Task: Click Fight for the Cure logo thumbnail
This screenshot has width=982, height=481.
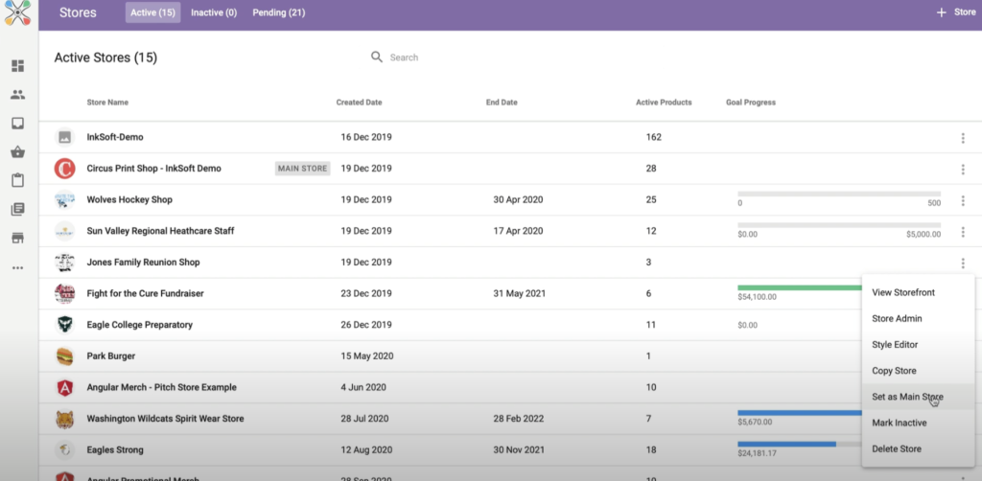Action: 64,293
